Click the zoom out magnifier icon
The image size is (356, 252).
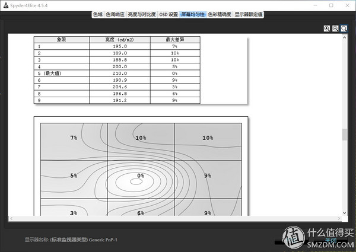[335, 28]
